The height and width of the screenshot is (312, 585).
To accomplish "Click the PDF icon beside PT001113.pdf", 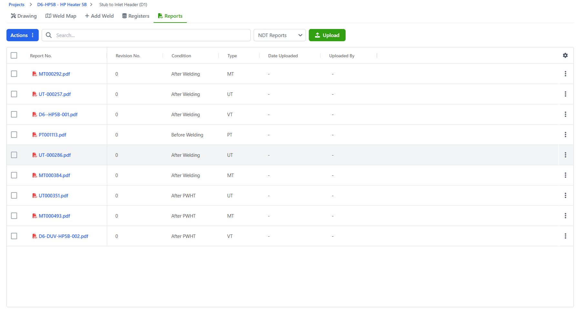I will coord(35,135).
